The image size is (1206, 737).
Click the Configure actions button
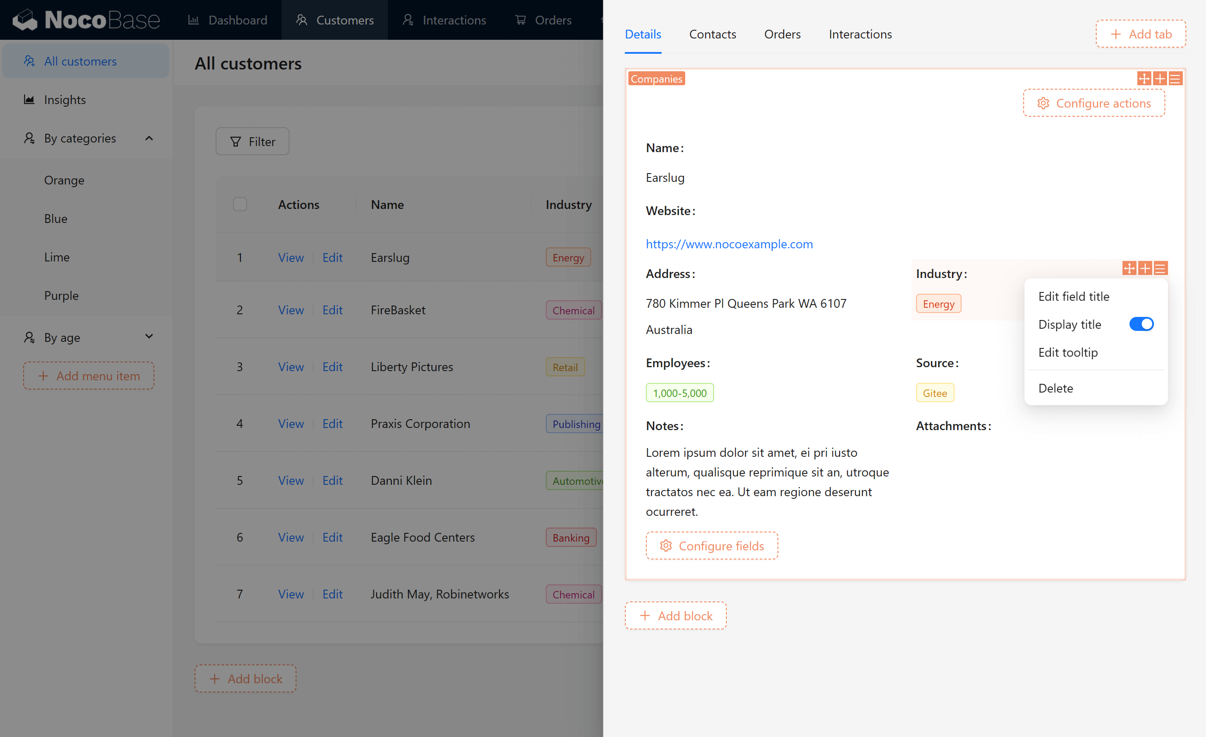[1094, 103]
